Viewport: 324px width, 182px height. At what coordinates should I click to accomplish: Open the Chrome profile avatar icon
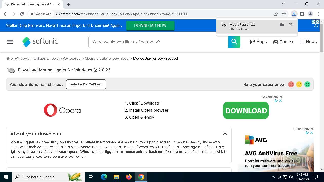[310, 14]
